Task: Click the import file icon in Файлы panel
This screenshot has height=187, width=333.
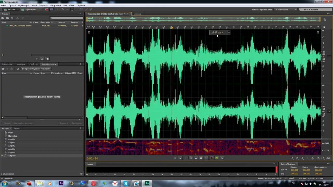Action: pos(8,18)
